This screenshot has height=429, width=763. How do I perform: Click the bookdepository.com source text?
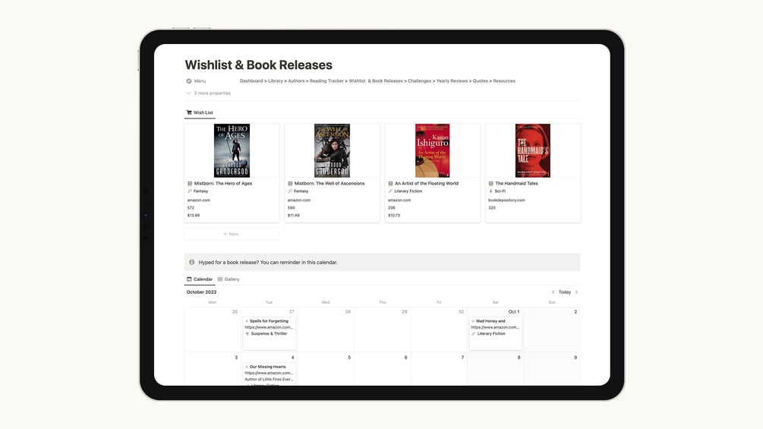pyautogui.click(x=506, y=200)
